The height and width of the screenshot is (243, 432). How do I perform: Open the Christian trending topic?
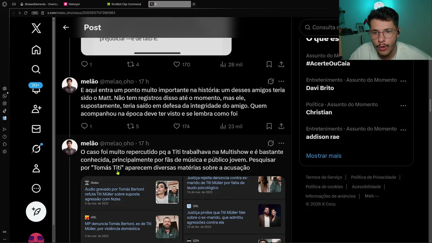click(x=319, y=112)
